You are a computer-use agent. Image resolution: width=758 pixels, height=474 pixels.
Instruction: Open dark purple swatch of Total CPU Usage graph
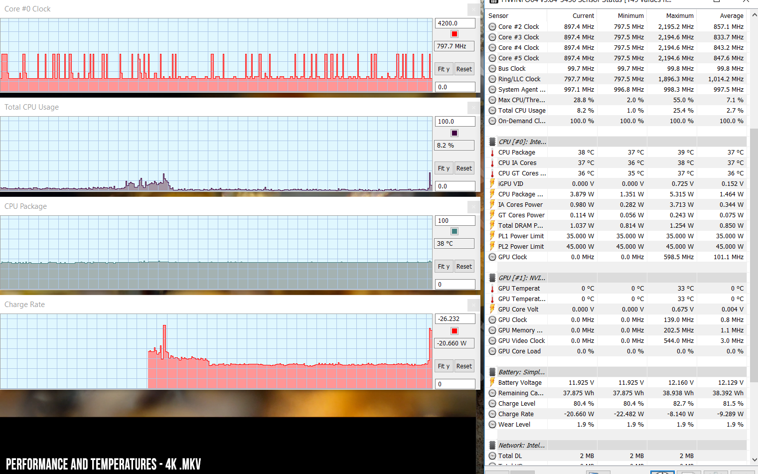[x=455, y=133]
